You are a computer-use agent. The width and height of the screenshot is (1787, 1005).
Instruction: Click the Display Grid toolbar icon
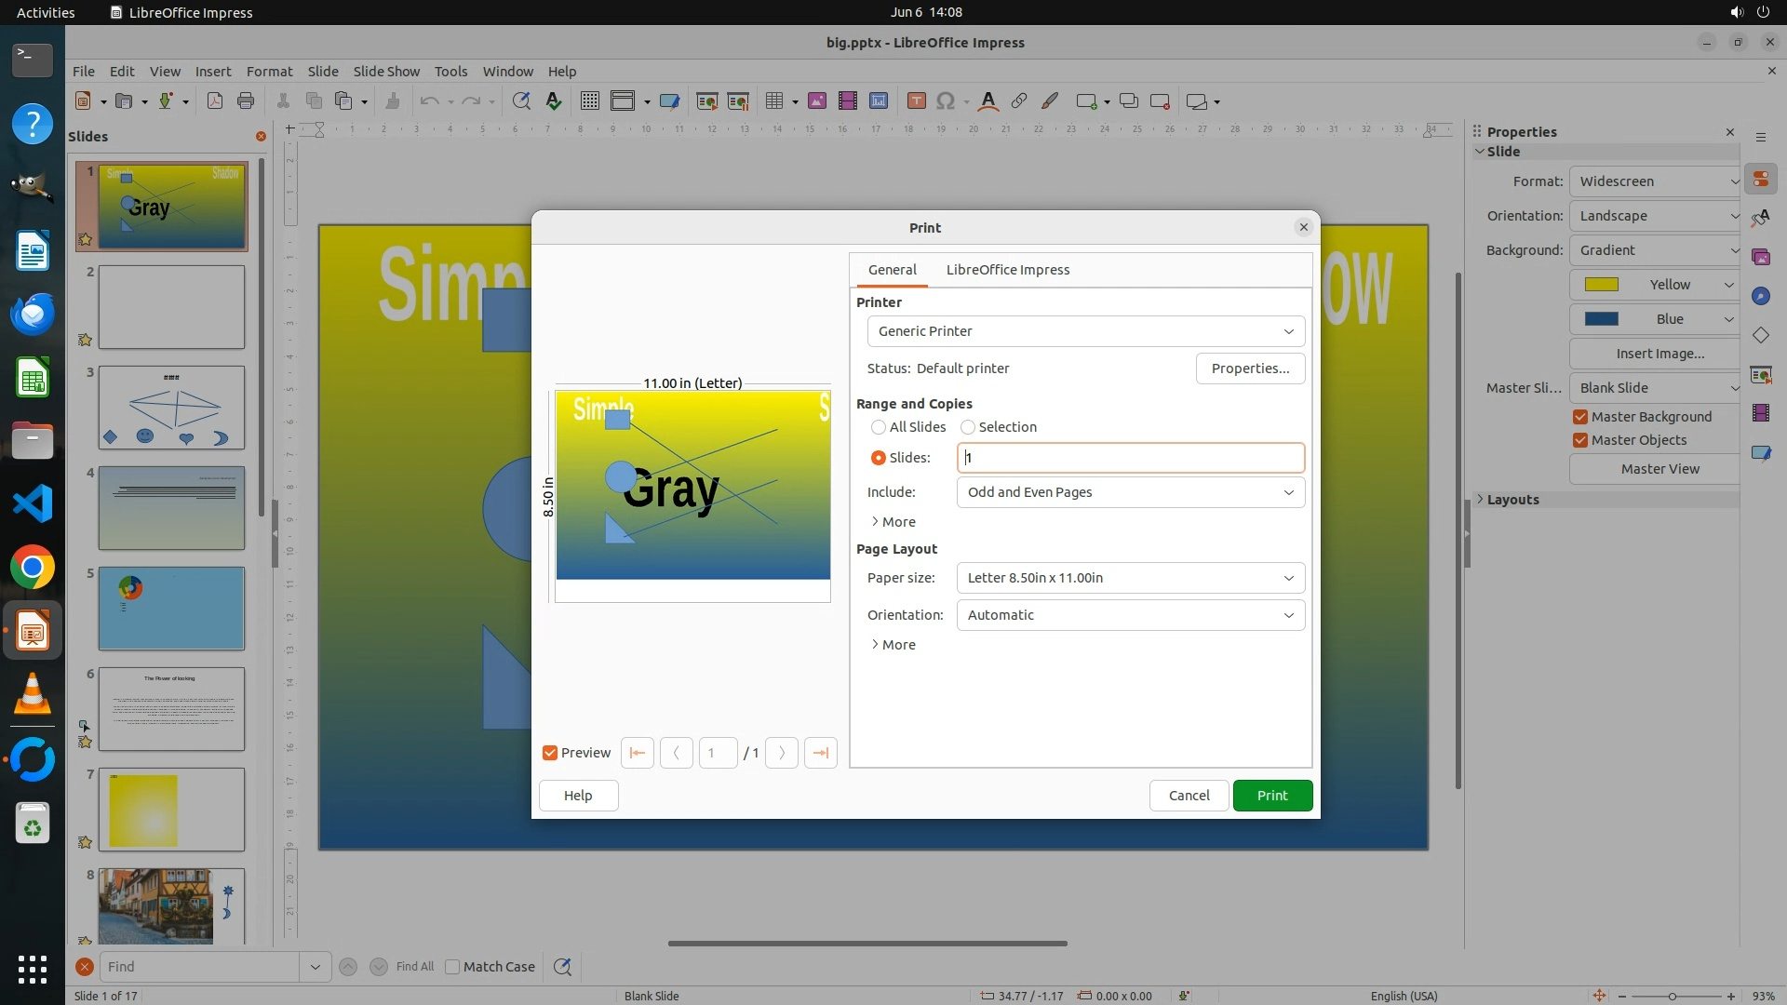pos(589,100)
